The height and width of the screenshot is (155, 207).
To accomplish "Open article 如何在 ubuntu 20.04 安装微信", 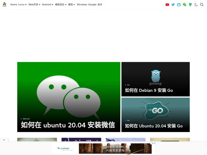I will (68, 125).
